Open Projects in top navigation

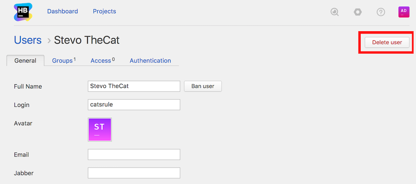[104, 11]
